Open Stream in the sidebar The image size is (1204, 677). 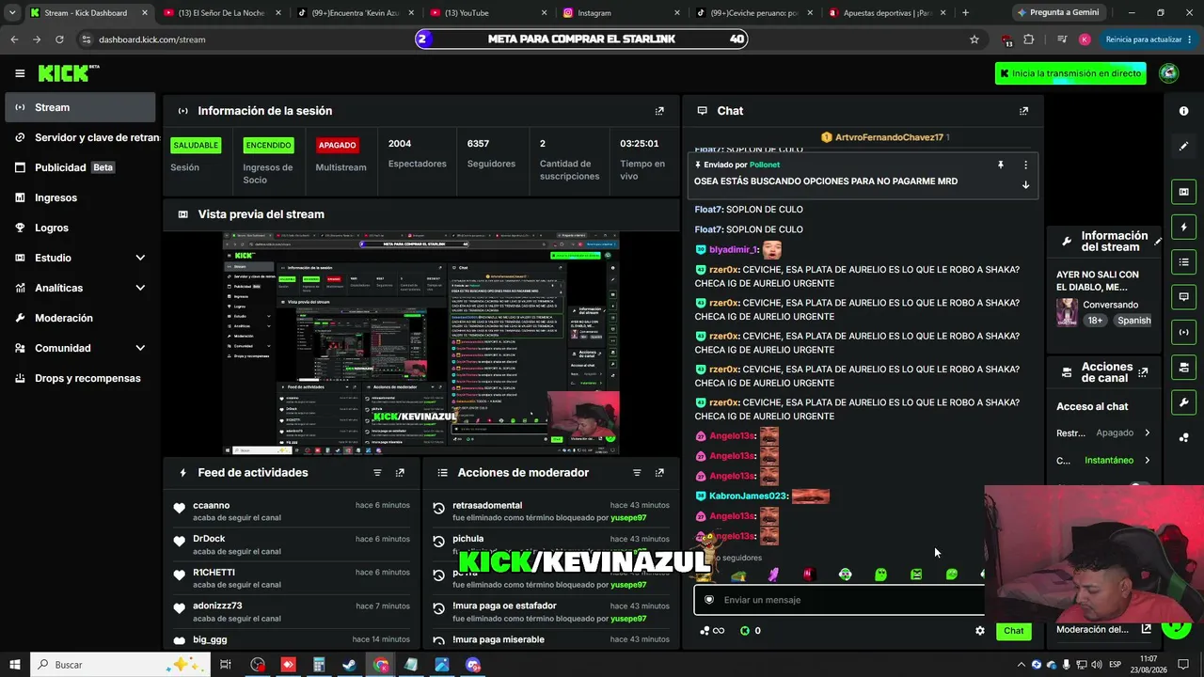pos(80,107)
